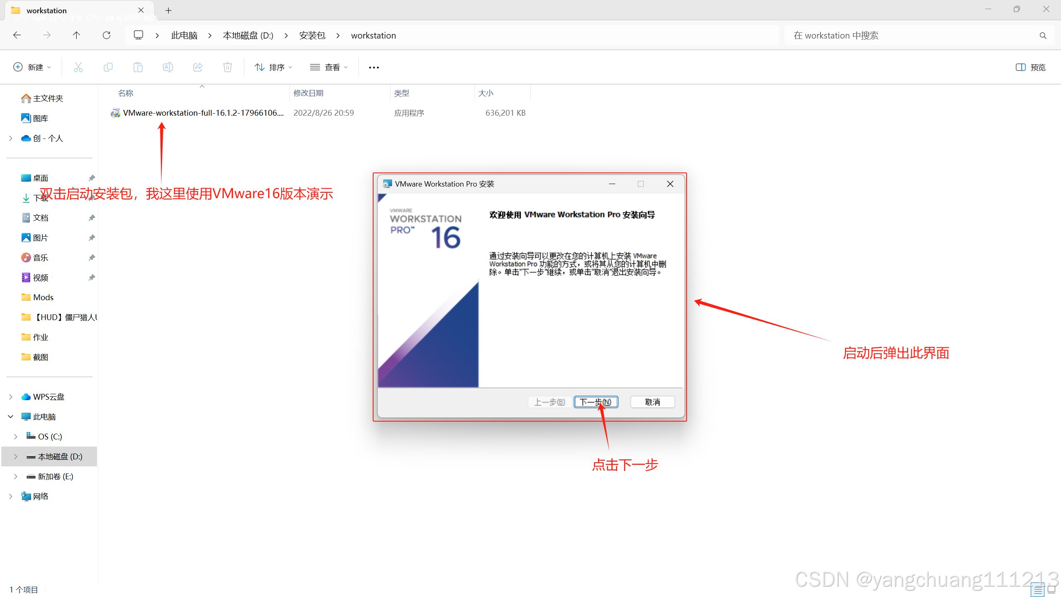Click the Cut scissors icon in toolbar
This screenshot has width=1061, height=597.
[x=78, y=67]
